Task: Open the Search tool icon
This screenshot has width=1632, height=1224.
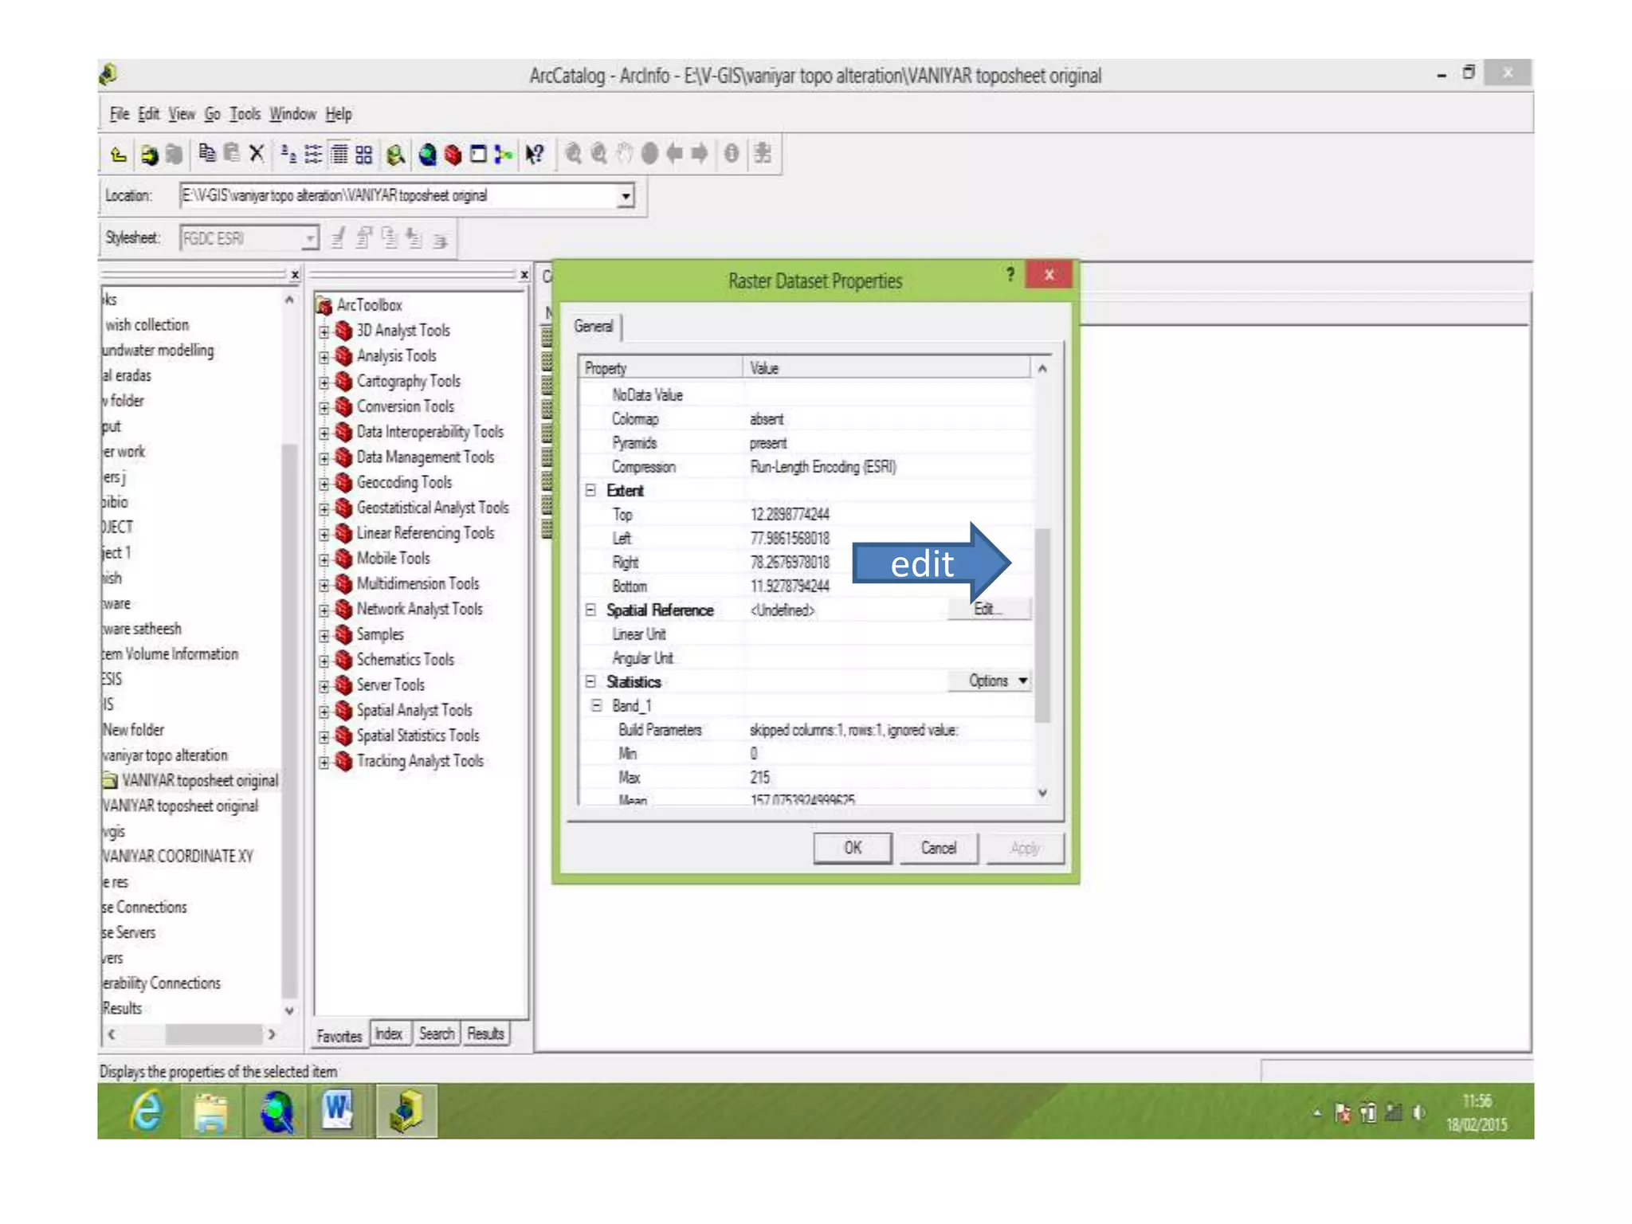Action: 395,154
